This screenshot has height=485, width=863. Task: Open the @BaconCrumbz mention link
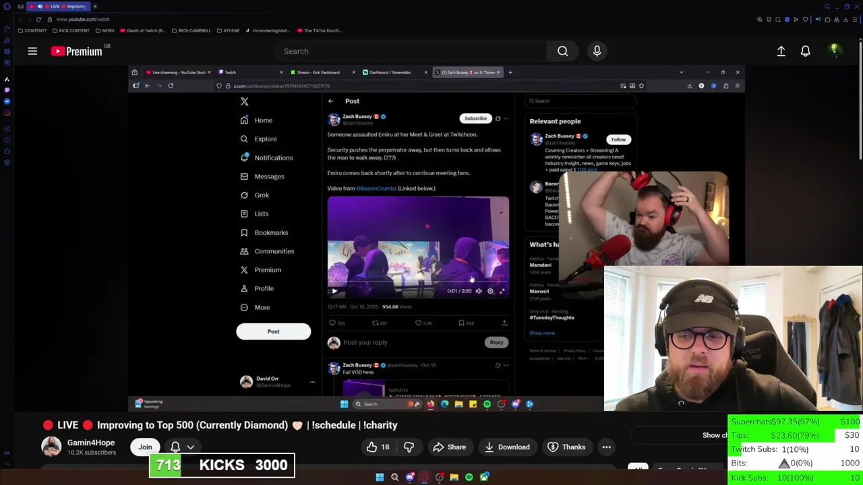click(376, 189)
